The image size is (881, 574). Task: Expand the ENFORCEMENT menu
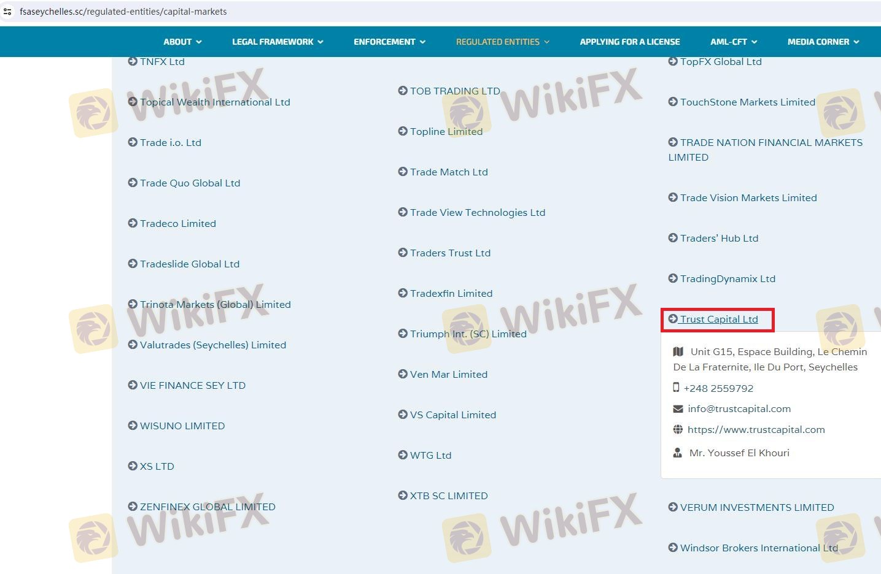[x=389, y=42]
